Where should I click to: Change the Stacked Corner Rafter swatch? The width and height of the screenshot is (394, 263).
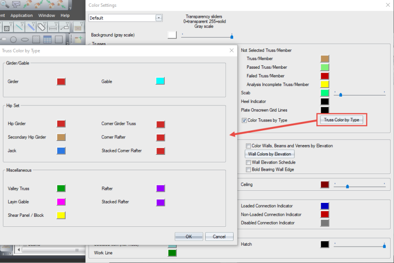click(160, 151)
